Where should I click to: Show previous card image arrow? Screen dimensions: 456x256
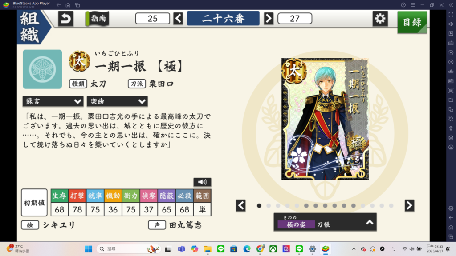241,205
